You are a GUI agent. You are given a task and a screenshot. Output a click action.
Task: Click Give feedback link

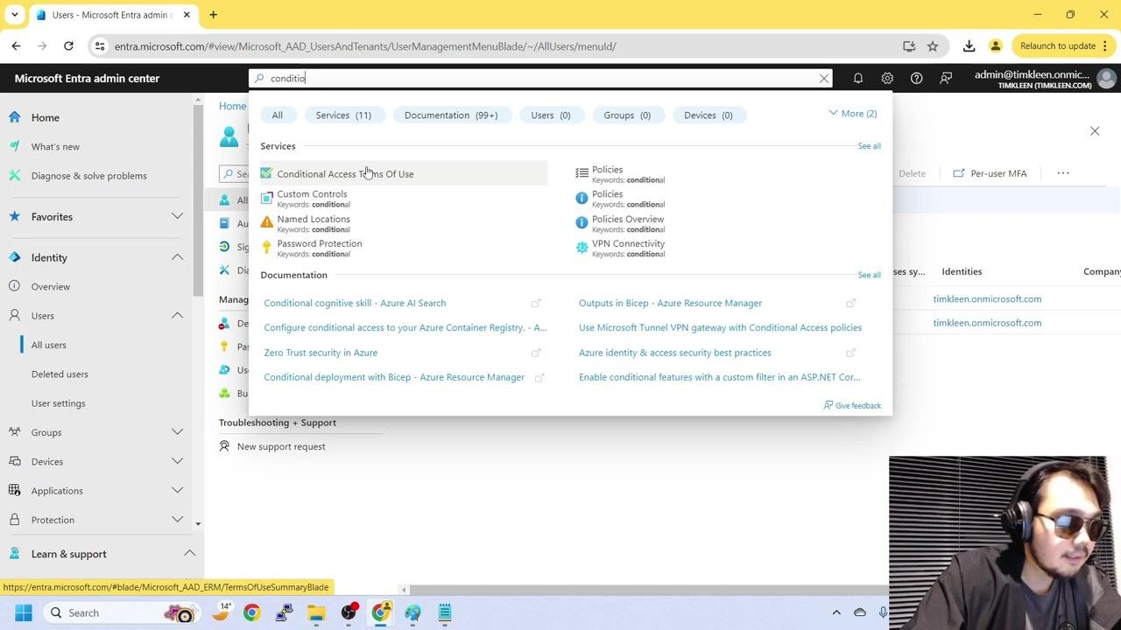coord(852,406)
